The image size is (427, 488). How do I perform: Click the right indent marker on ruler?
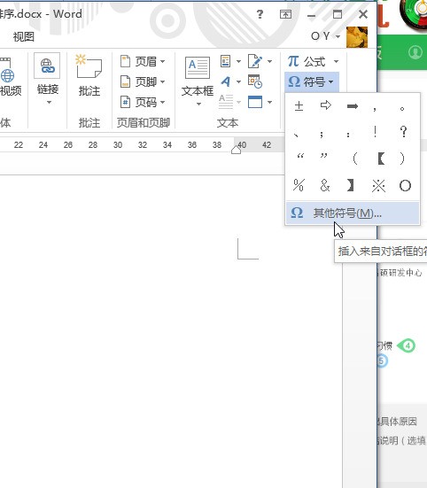click(x=237, y=151)
